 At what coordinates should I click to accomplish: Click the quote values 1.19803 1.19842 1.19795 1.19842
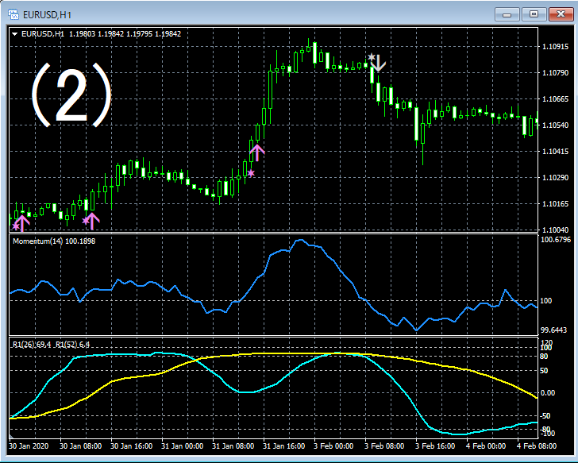tap(125, 34)
